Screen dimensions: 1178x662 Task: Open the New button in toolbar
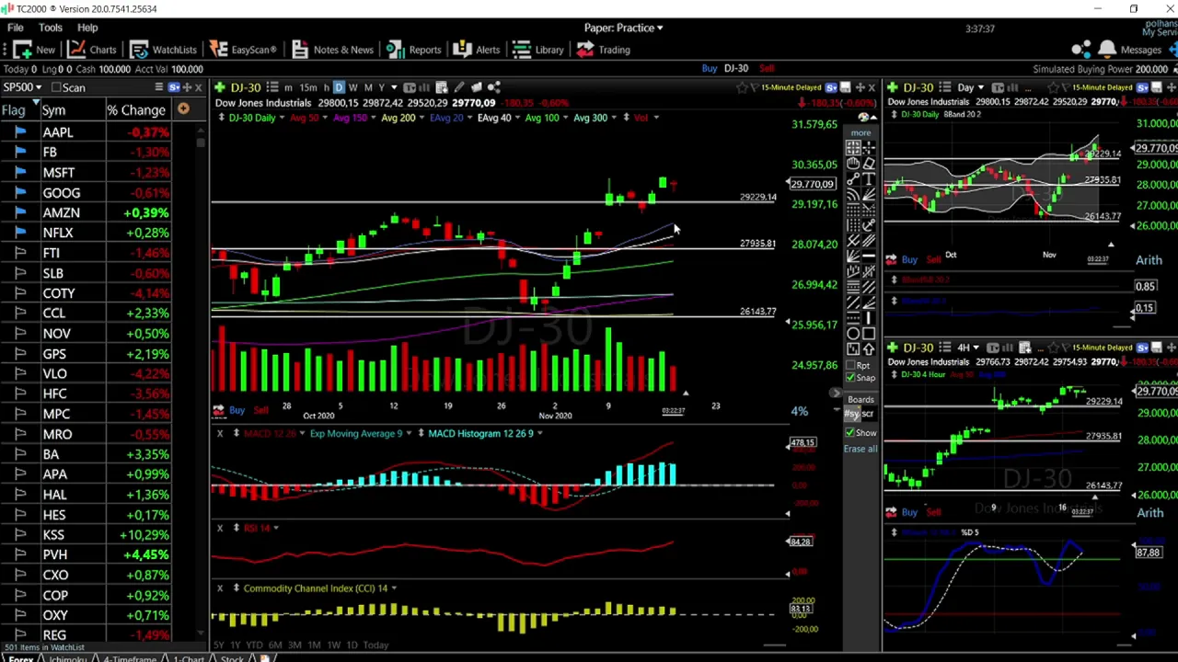click(x=34, y=50)
